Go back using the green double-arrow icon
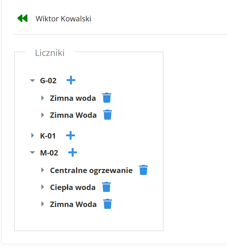 pyautogui.click(x=22, y=19)
